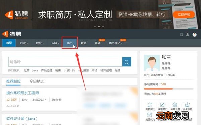Open the 简历 nav item
This screenshot has width=201, height=125.
point(70,43)
